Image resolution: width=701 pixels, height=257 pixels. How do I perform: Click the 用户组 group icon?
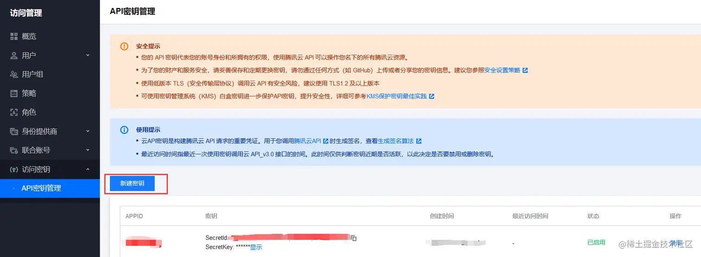(x=14, y=74)
